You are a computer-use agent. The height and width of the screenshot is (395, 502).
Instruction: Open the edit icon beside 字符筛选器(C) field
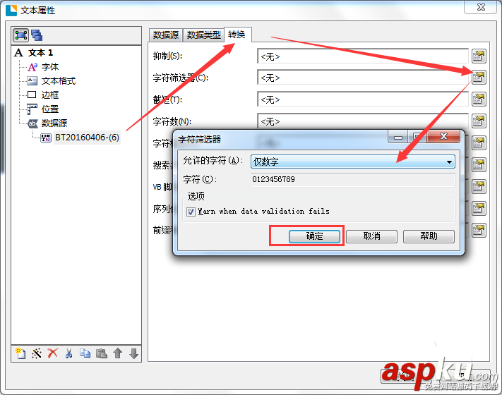click(x=479, y=78)
